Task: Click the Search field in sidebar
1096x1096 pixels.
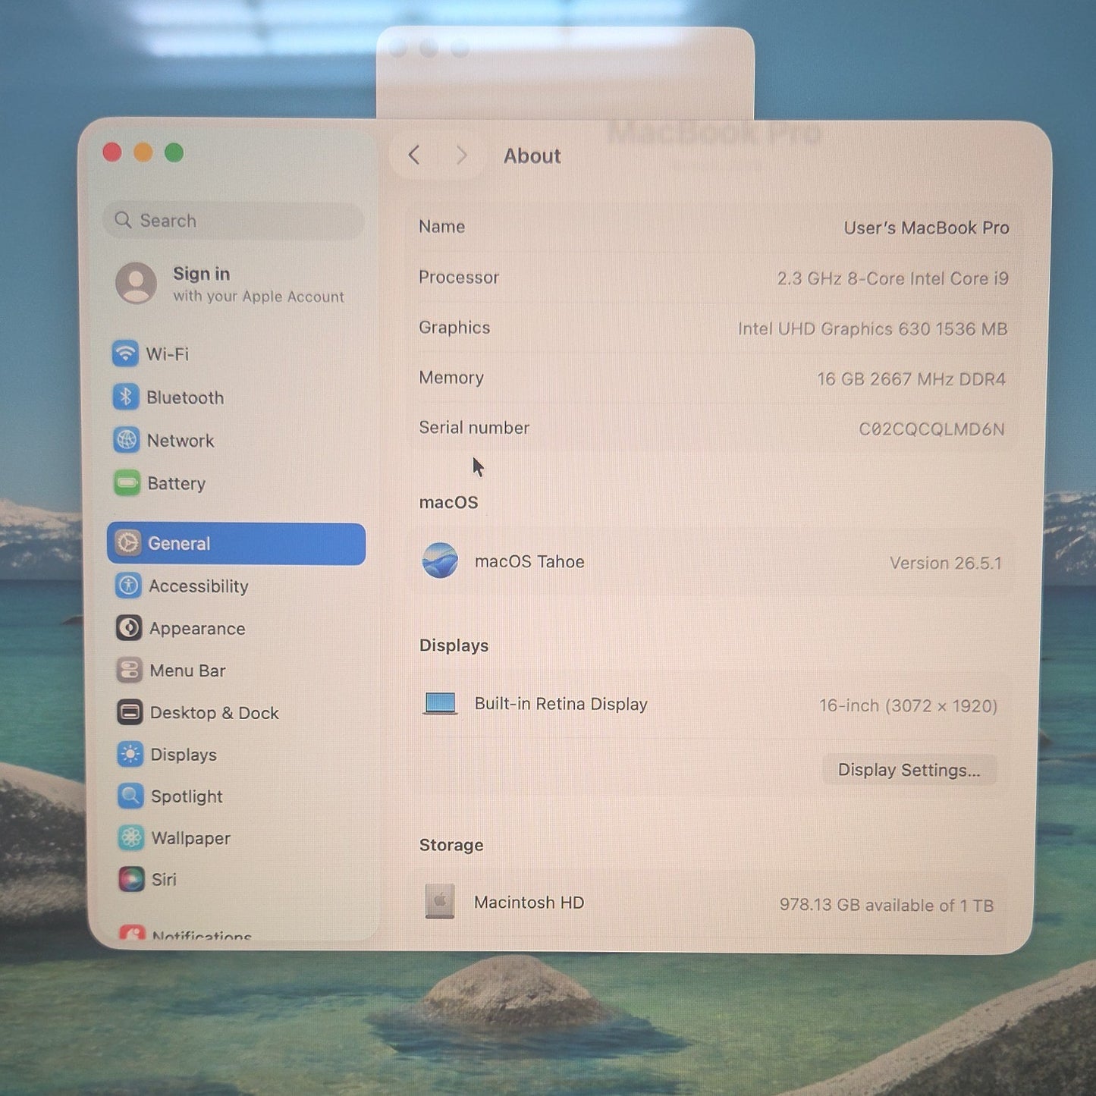Action: 234,221
